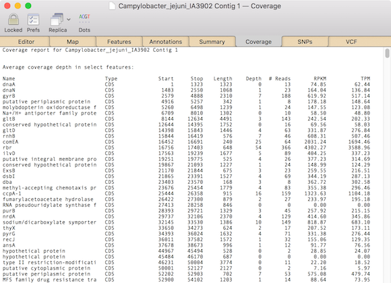Toggle the ACGT Dots icon
Image resolution: width=391 pixels, height=283 pixels.
point(84,19)
